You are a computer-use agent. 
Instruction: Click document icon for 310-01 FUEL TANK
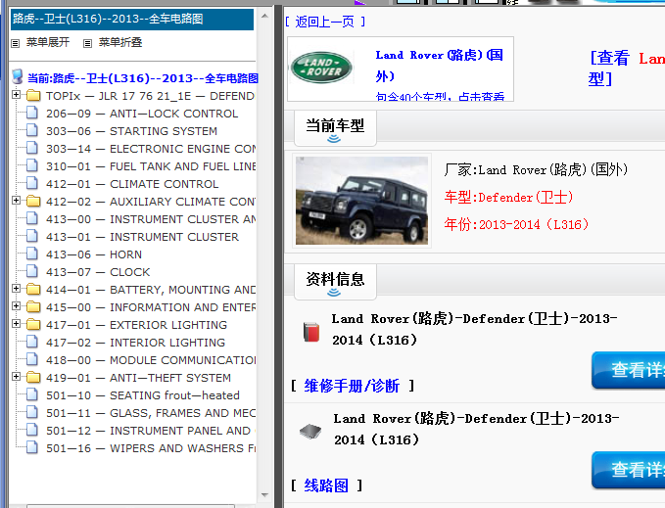(31, 165)
